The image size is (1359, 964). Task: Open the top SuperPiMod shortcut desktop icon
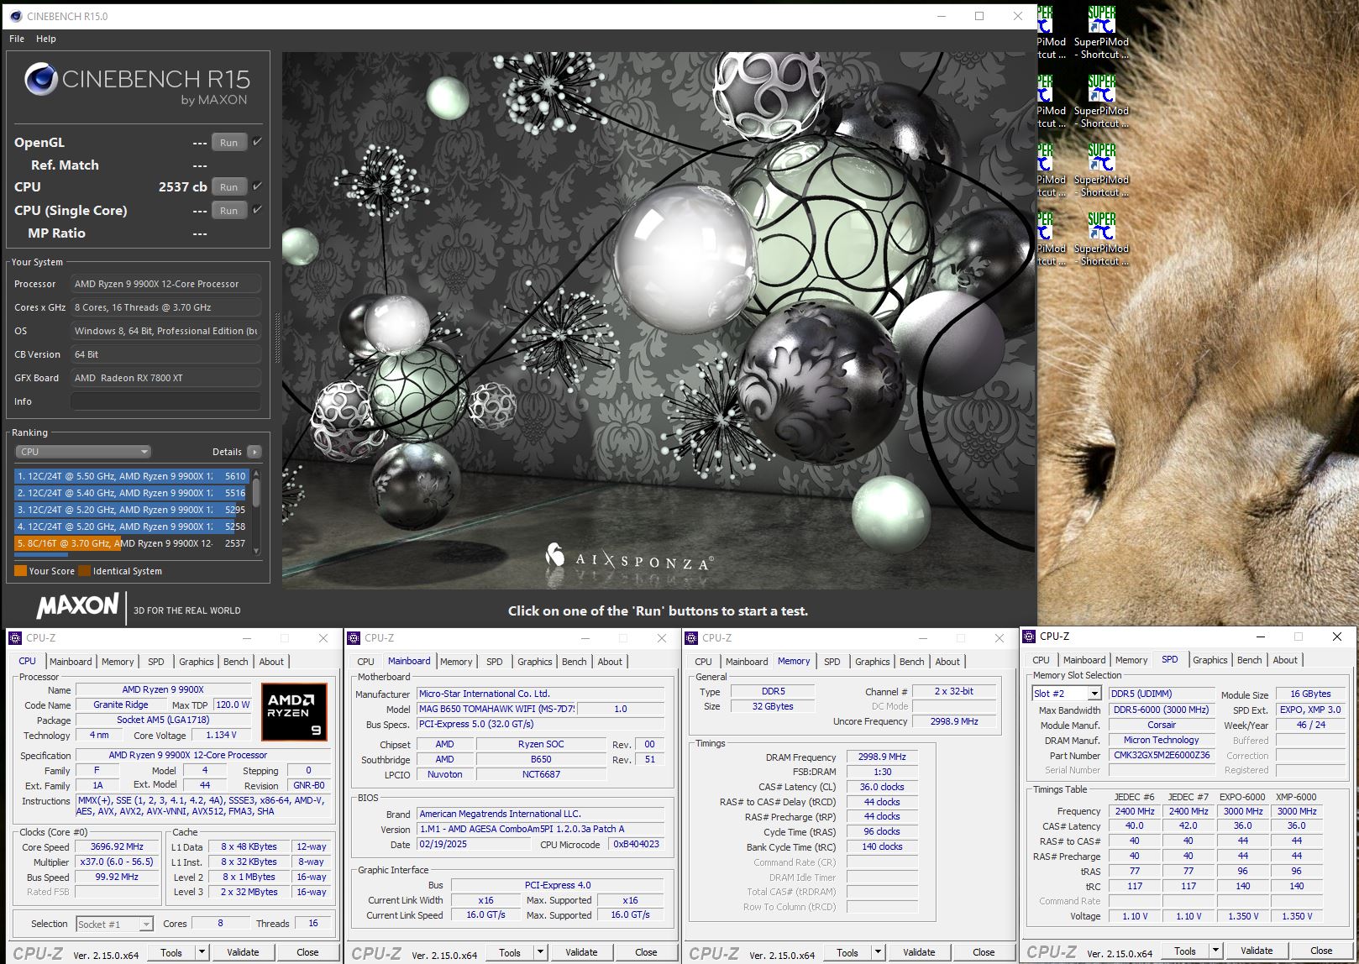(x=1101, y=34)
